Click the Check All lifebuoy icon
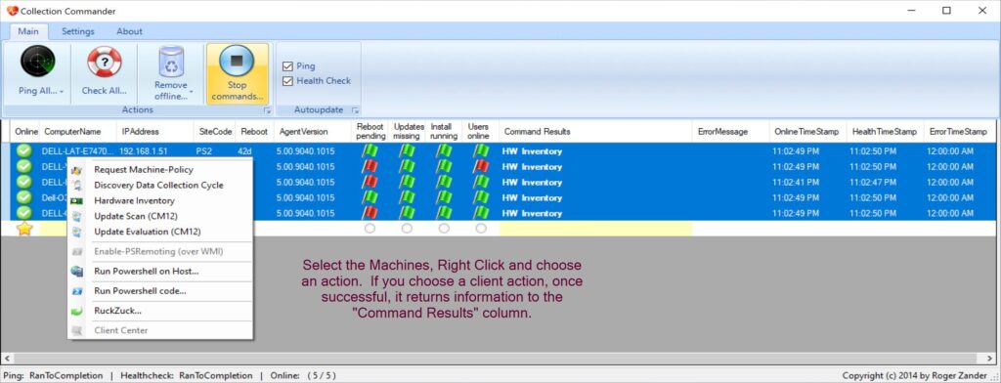 [104, 62]
